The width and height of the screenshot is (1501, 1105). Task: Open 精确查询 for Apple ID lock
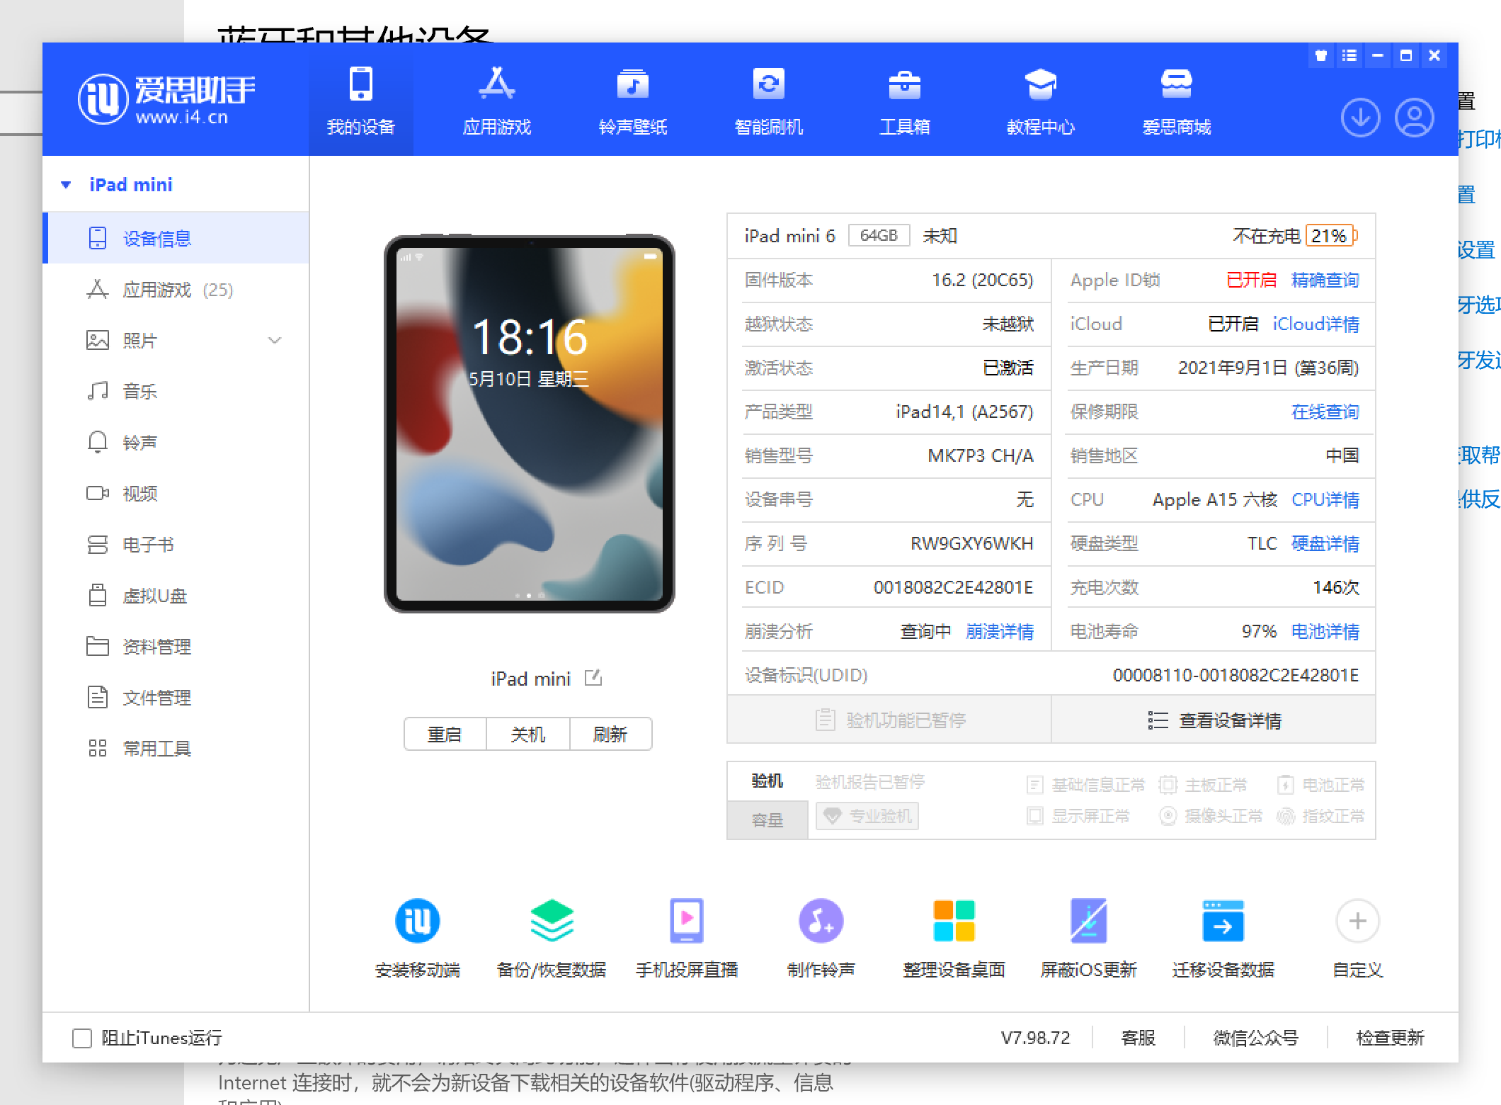tap(1325, 280)
